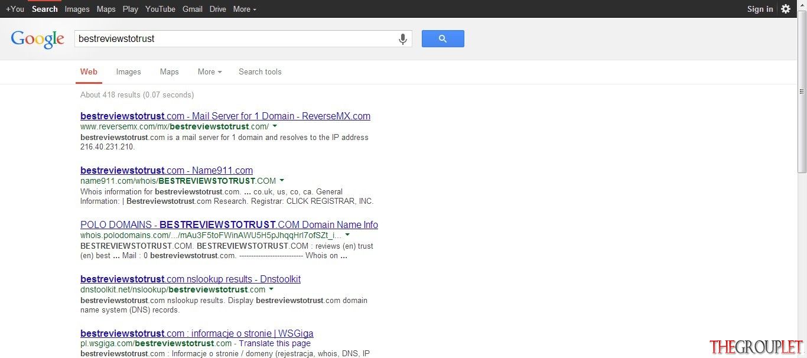807x358 pixels.
Task: Open Maps in the top black bar
Action: coord(106,9)
